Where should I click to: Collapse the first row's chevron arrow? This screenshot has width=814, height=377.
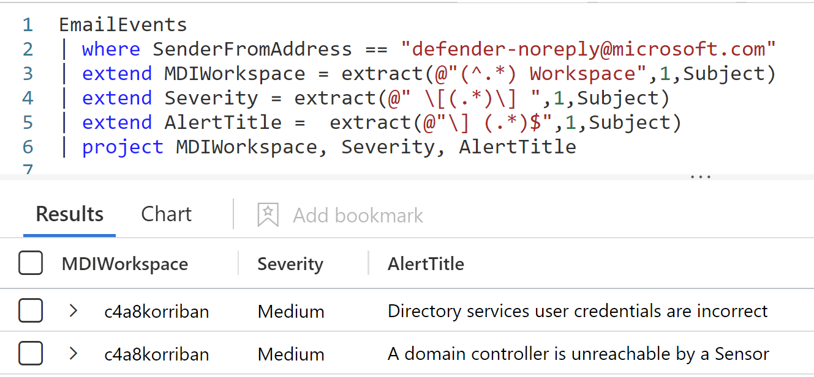[x=73, y=310]
